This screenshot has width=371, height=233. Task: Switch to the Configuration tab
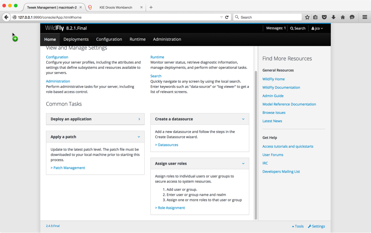click(x=109, y=39)
